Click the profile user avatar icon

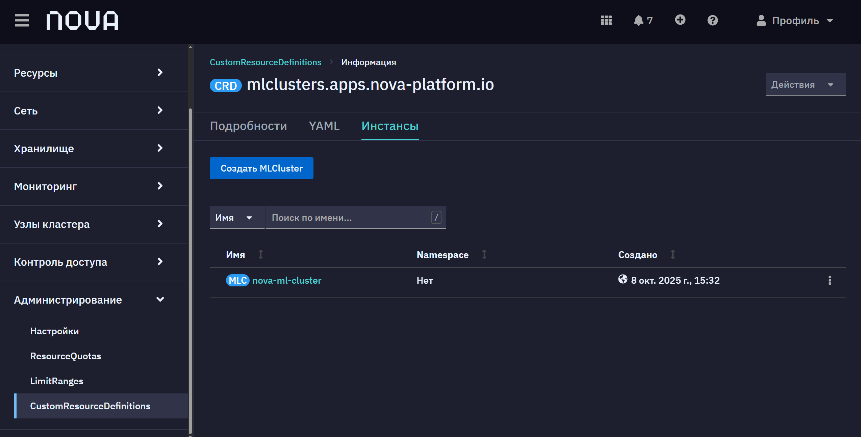point(761,20)
